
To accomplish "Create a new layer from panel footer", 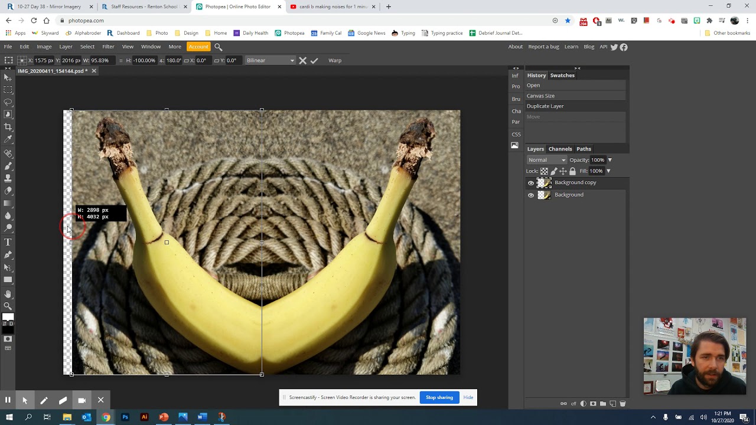I will [612, 404].
